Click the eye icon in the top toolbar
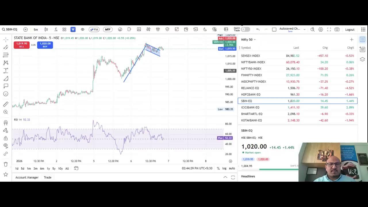The width and height of the screenshot is (368, 207). (83, 29)
